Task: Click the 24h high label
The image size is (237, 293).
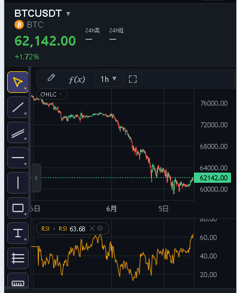Action: click(92, 31)
